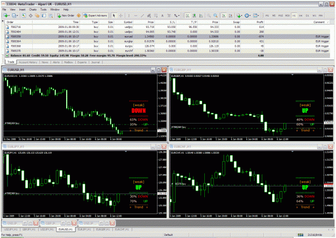The width and height of the screenshot is (336, 238).
Task: Open the Charts menu
Action: pyautogui.click(x=33, y=10)
